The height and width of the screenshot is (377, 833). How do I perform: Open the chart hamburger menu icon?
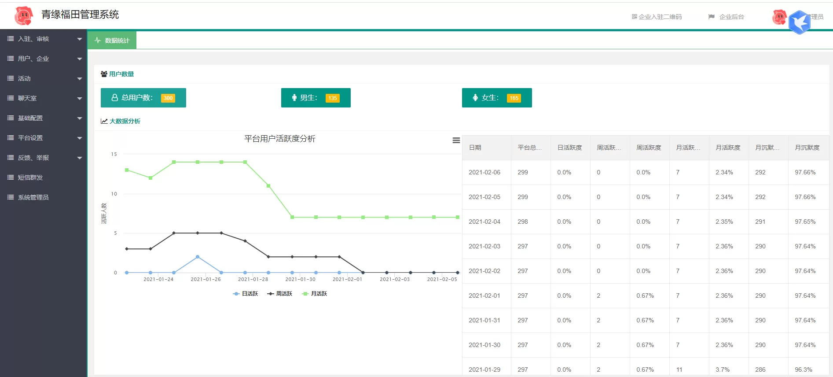pyautogui.click(x=456, y=140)
